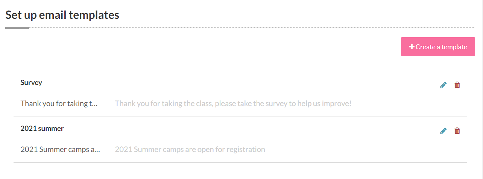This screenshot has width=483, height=179.
Task: Edit the Survey template with pencil icon
Action: (443, 85)
